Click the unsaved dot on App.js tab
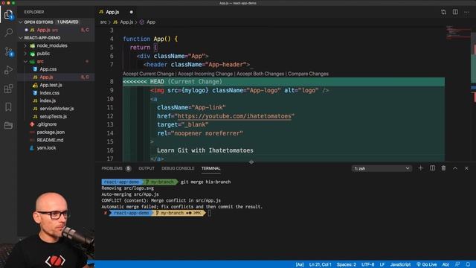This screenshot has width=476, height=268. click(x=132, y=12)
